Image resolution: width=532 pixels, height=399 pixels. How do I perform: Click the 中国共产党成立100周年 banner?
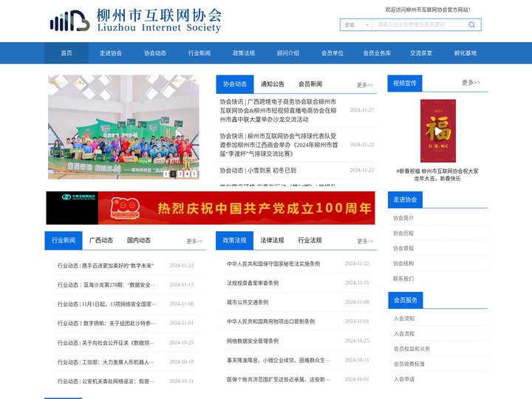pos(211,208)
